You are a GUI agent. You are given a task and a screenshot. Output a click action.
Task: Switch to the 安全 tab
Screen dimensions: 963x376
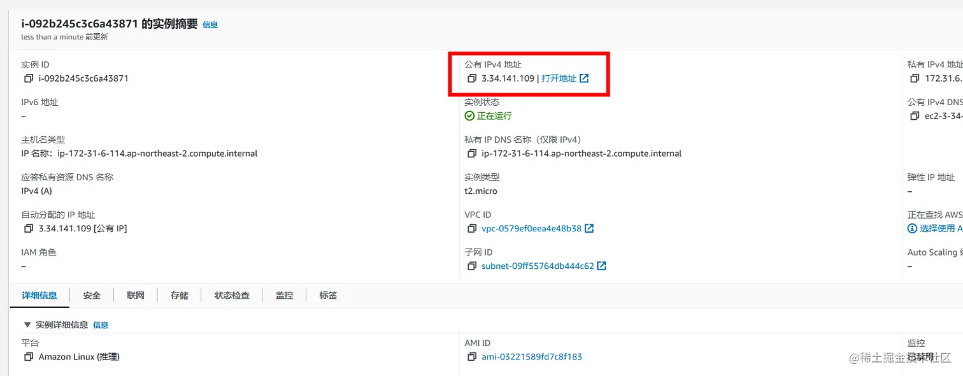[x=92, y=296]
